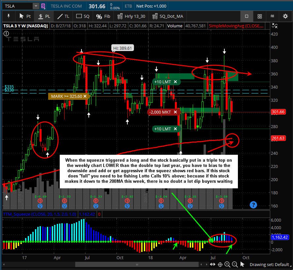
Task: Toggle the single chart view button
Action: click(247, 16)
